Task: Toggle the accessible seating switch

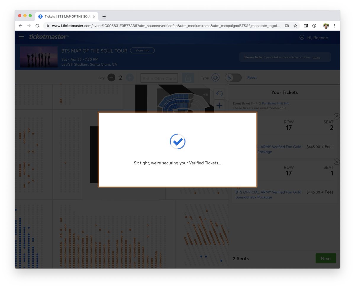Action: [x=233, y=78]
